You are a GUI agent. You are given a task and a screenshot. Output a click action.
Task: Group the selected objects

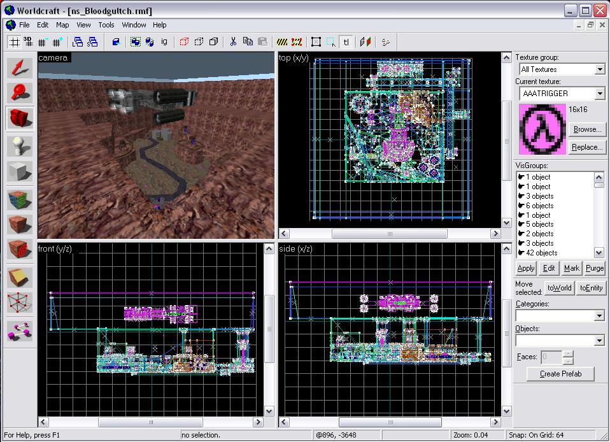coord(136,42)
